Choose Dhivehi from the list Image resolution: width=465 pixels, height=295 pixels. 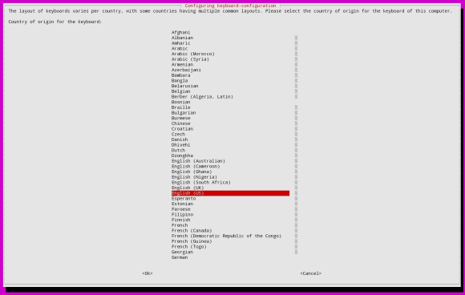[180, 144]
